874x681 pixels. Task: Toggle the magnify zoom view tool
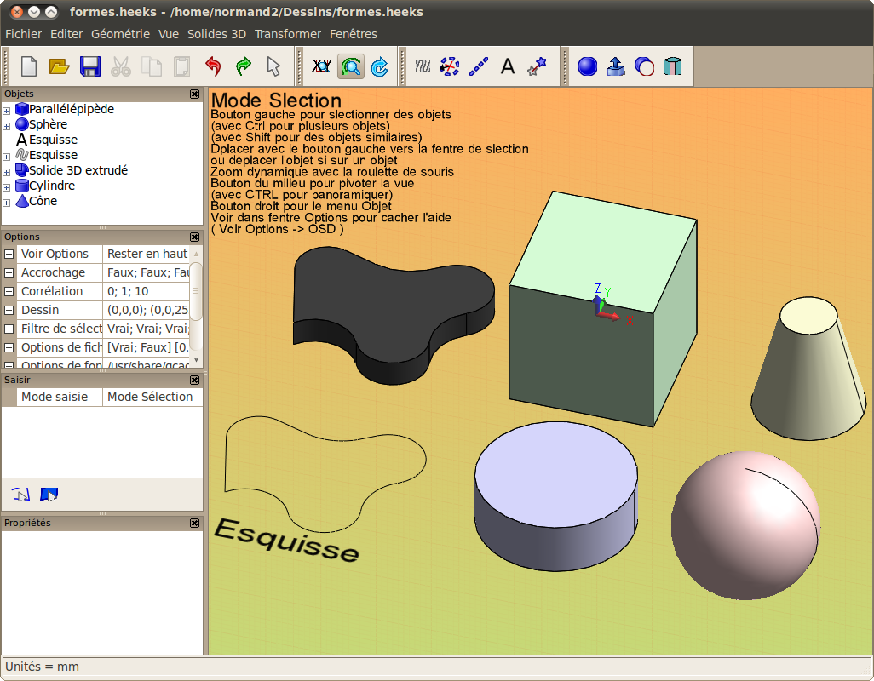351,66
